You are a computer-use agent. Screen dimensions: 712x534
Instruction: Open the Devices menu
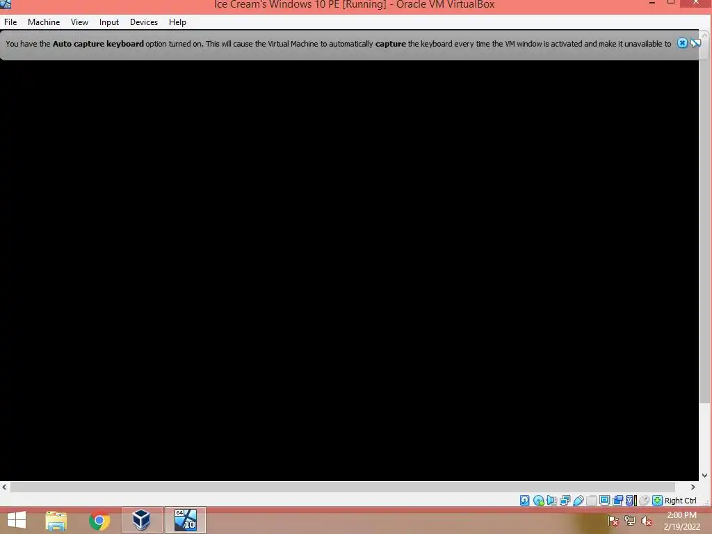144,22
